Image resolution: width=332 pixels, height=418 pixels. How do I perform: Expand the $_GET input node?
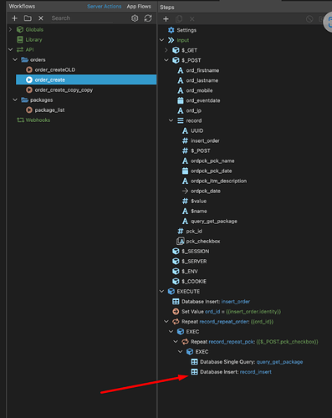pyautogui.click(x=166, y=50)
